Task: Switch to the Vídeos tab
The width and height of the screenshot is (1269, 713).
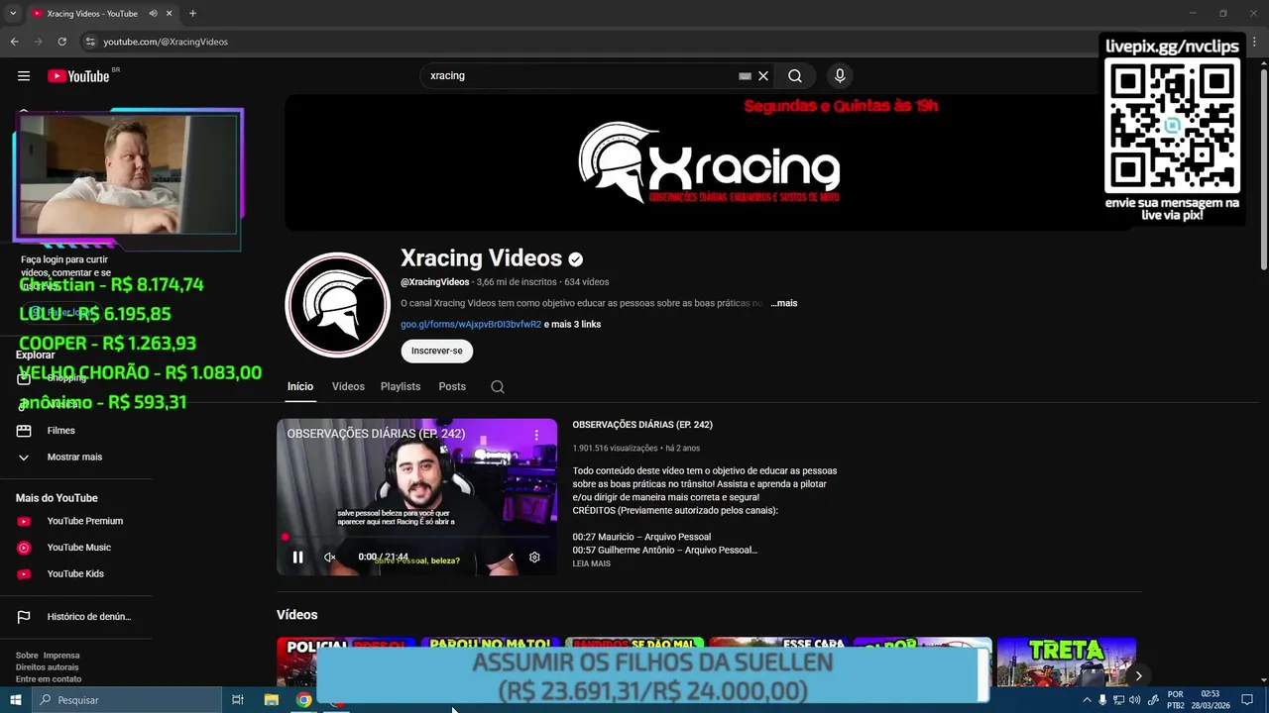Action: pos(348,386)
